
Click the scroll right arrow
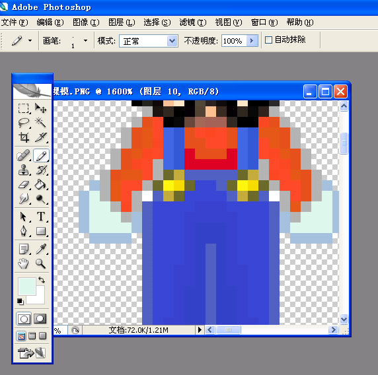tap(334, 329)
